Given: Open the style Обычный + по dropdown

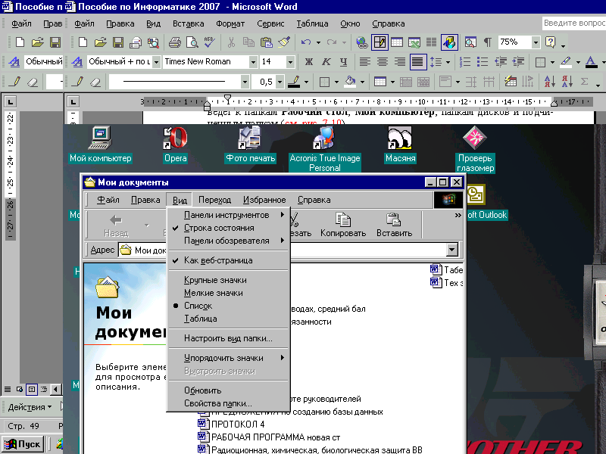Looking at the screenshot, I should (156, 62).
